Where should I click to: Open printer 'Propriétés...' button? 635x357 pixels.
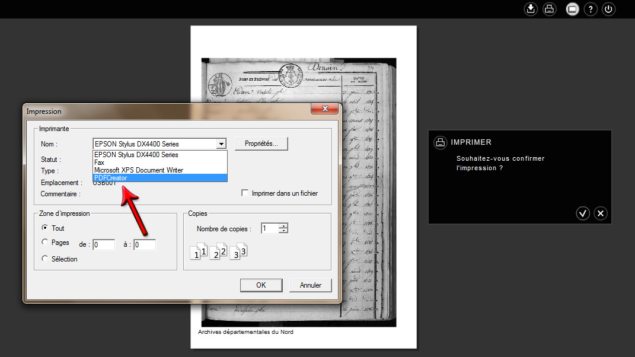coord(261,144)
